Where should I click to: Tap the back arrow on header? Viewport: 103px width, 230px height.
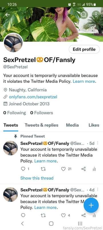tap(7, 15)
